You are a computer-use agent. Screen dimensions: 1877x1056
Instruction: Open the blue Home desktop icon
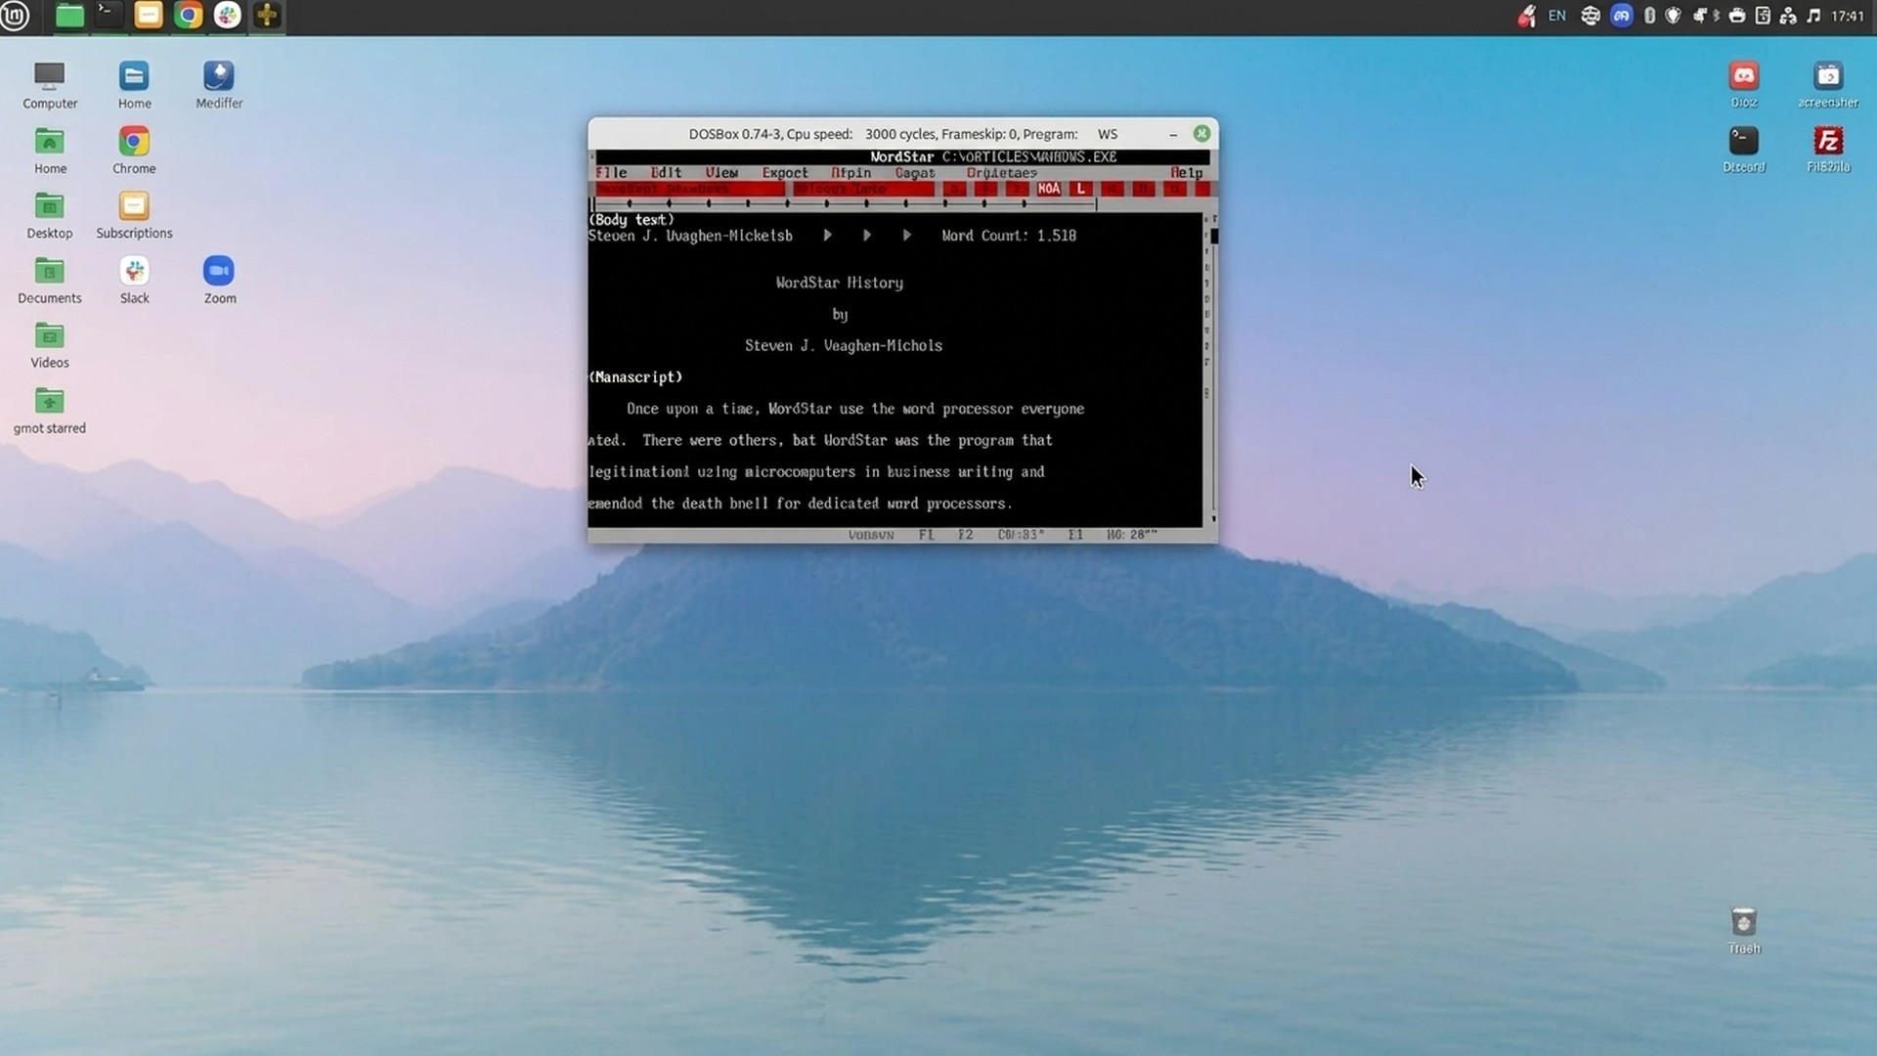pos(134,85)
